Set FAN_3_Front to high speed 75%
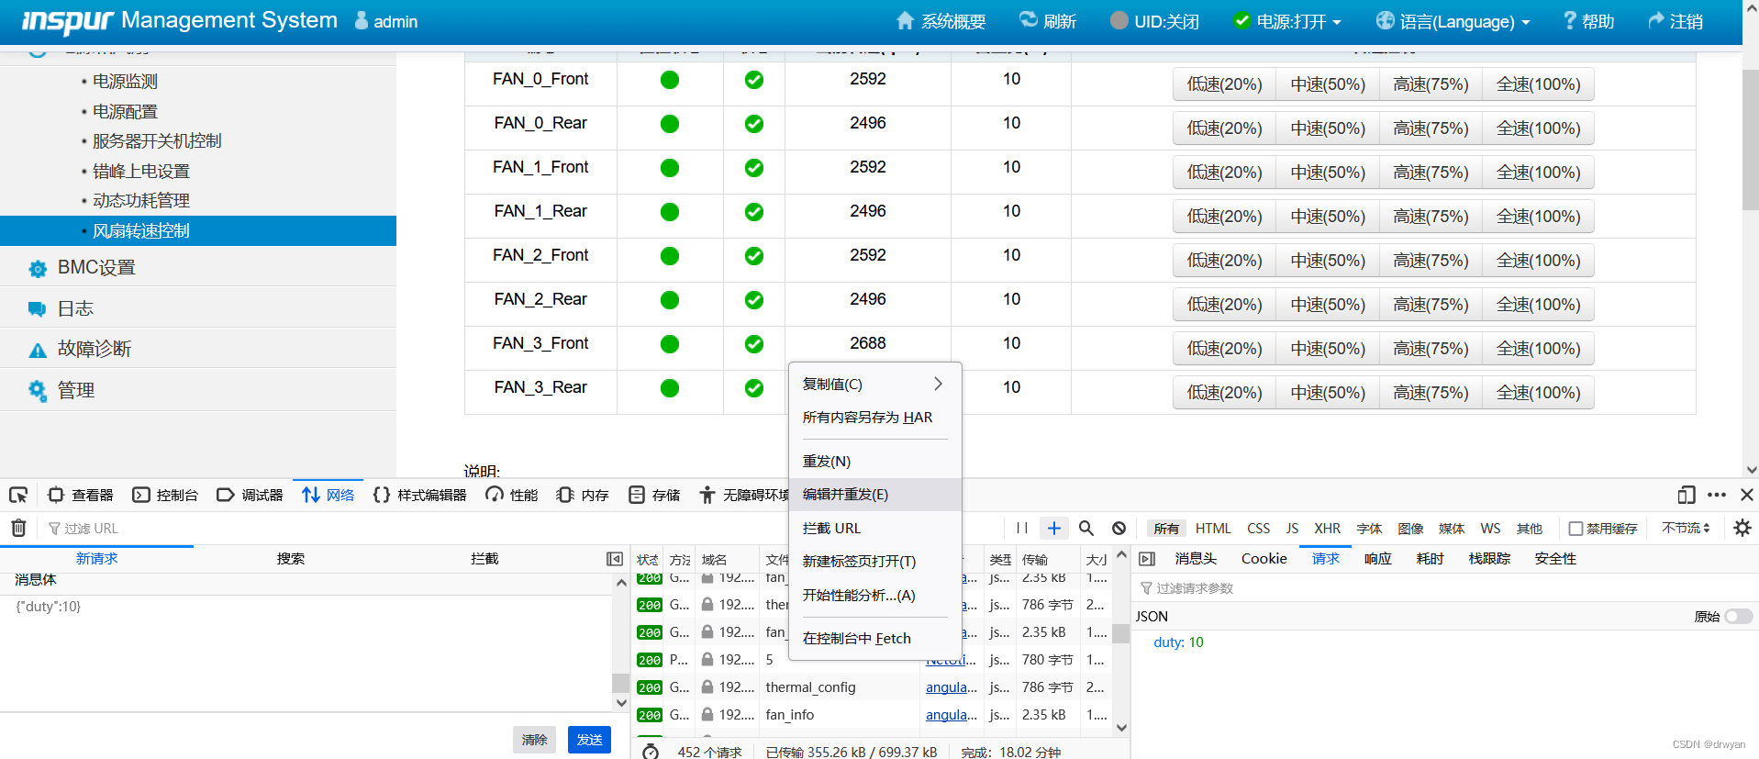This screenshot has width=1759, height=759. point(1431,349)
